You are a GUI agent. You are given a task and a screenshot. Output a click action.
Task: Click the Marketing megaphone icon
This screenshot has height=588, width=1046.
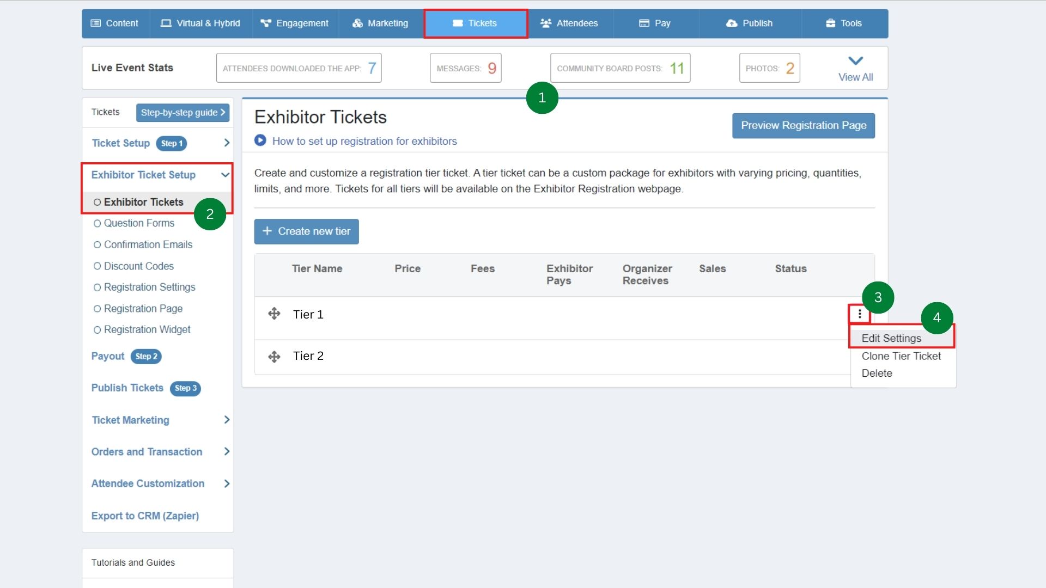point(357,23)
